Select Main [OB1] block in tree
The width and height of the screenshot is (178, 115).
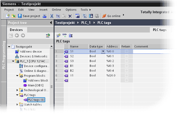(x=36, y=85)
